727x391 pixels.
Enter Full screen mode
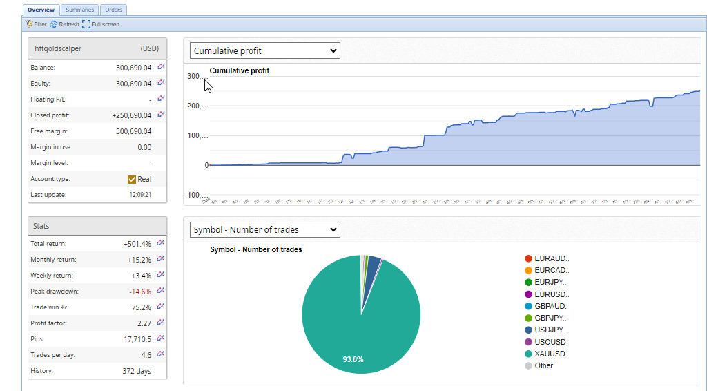click(x=100, y=24)
